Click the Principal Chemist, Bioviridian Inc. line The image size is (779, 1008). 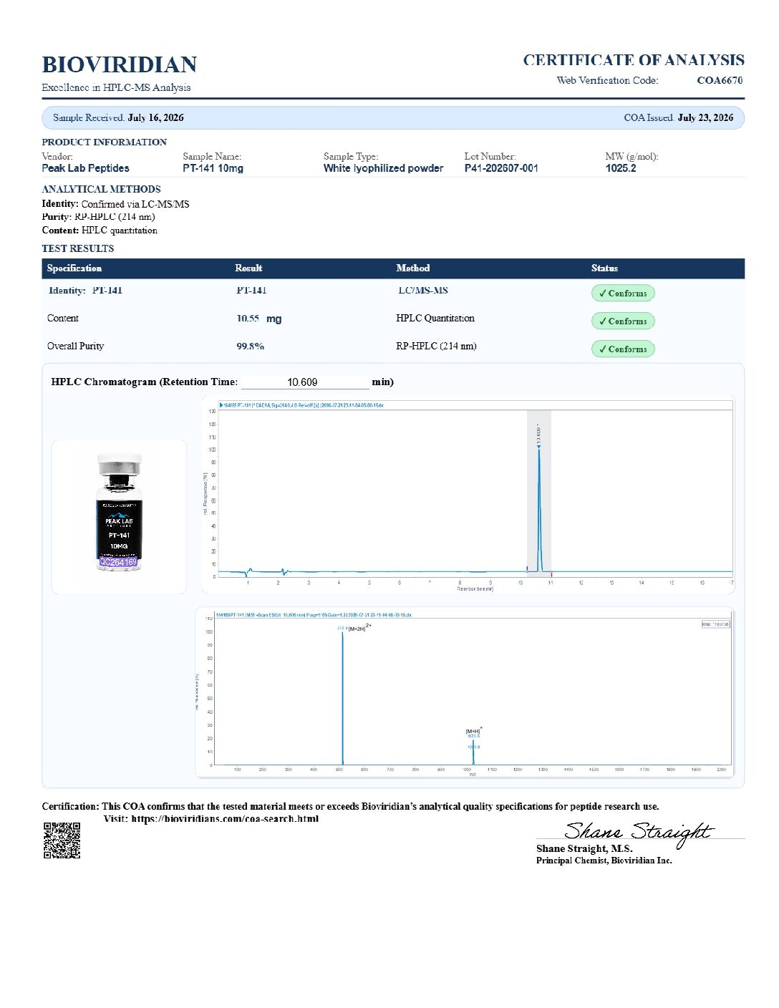click(x=604, y=861)
